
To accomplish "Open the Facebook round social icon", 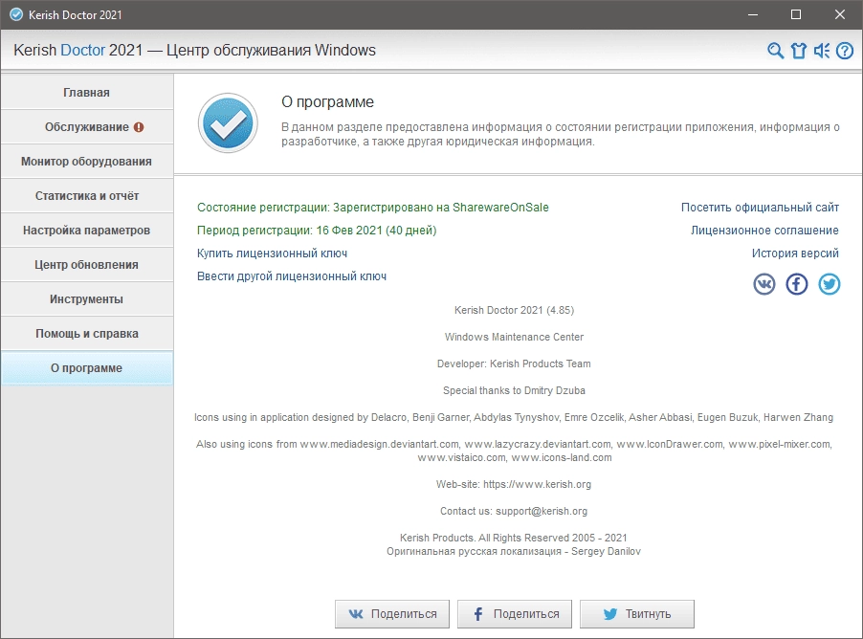I will 796,284.
